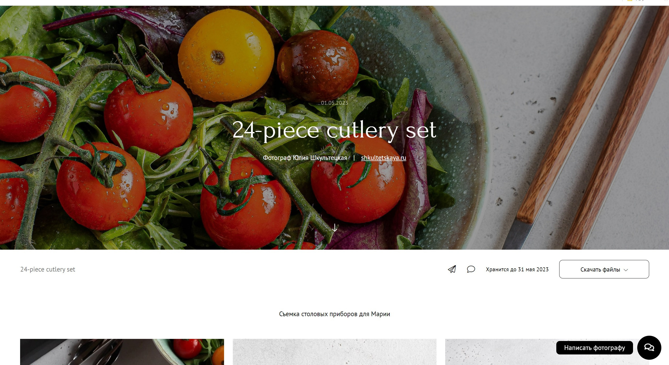Image resolution: width=669 pixels, height=365 pixels.
Task: Click the Фотограф Юлия Шкультецкая text
Action: click(305, 158)
